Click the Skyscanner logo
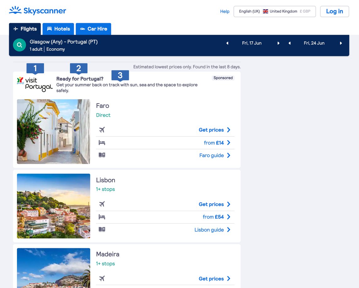The height and width of the screenshot is (288, 359). [x=38, y=11]
